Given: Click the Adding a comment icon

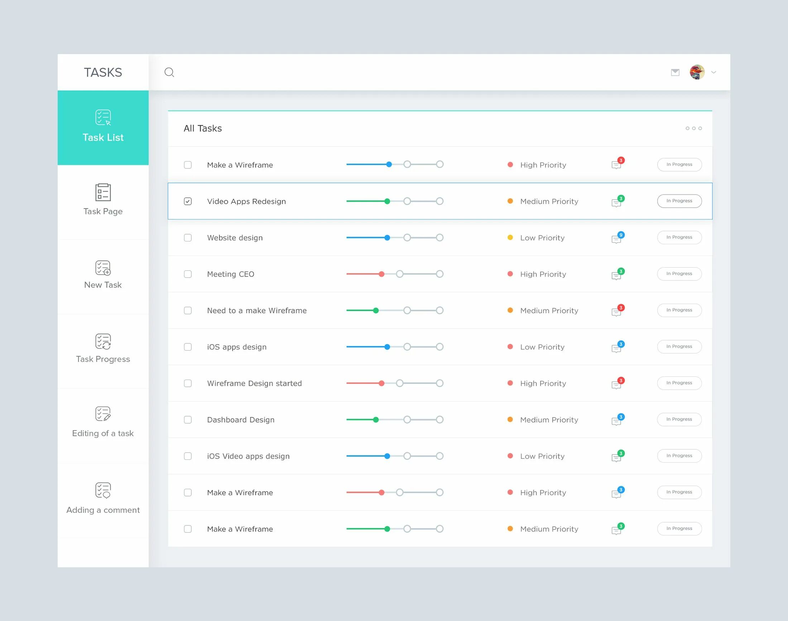Looking at the screenshot, I should [103, 490].
